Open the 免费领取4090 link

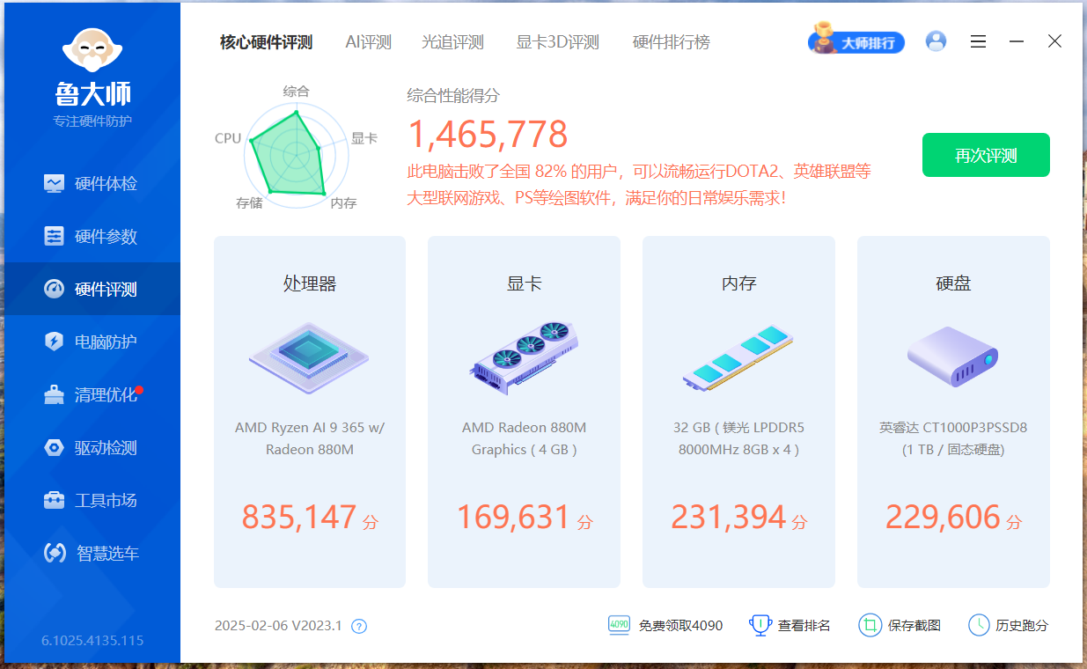[680, 626]
